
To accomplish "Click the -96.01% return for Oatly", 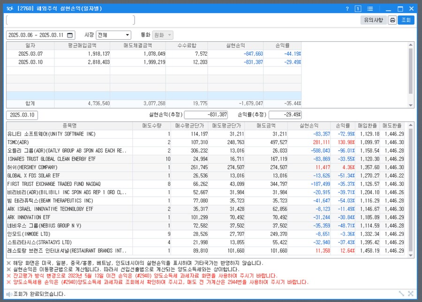I will [346, 151].
